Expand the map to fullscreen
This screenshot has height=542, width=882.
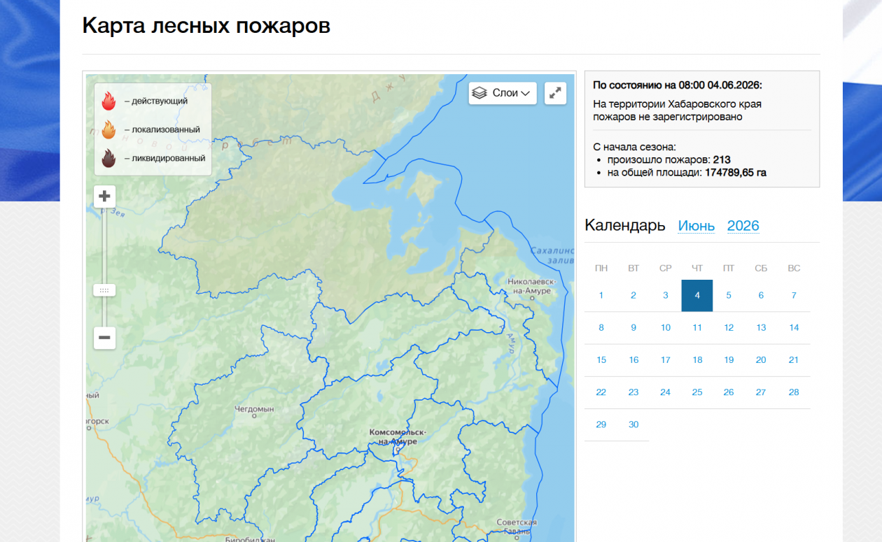coord(555,93)
